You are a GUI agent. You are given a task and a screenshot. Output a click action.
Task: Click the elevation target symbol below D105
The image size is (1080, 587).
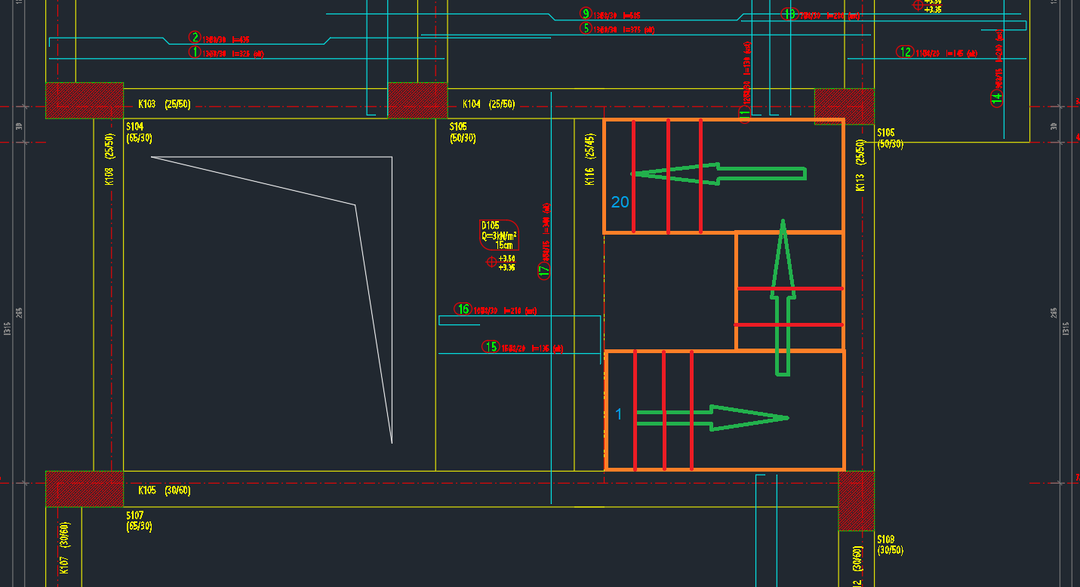pyautogui.click(x=491, y=262)
